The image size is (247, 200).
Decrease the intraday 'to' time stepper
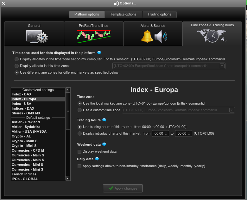tap(189, 135)
